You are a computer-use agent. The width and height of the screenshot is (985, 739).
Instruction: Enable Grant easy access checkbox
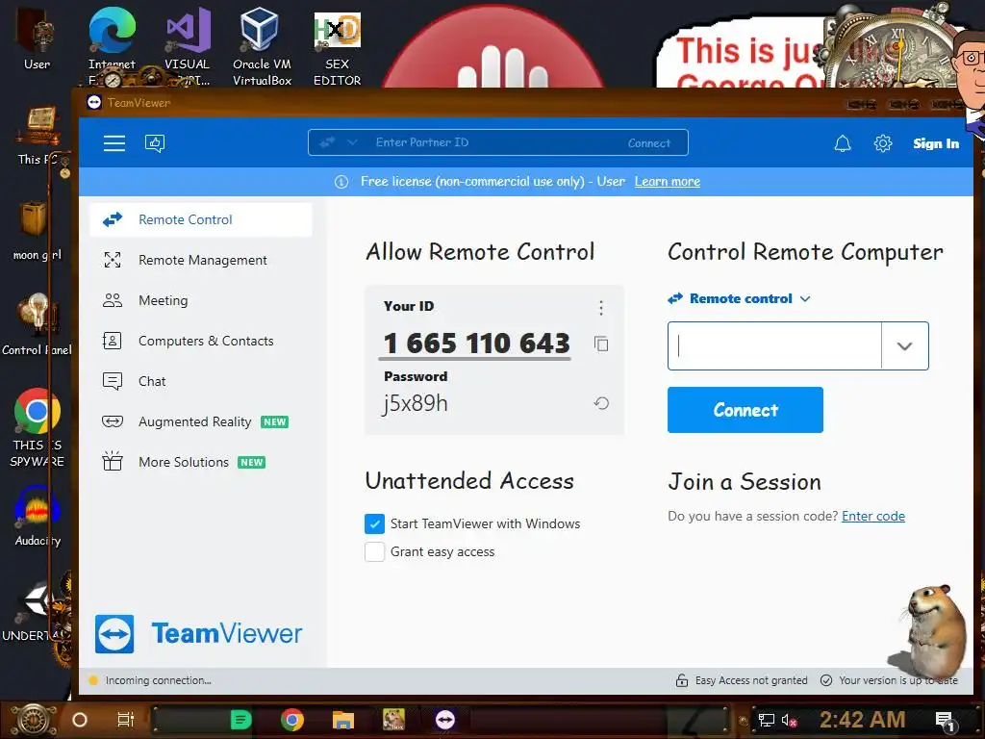374,551
